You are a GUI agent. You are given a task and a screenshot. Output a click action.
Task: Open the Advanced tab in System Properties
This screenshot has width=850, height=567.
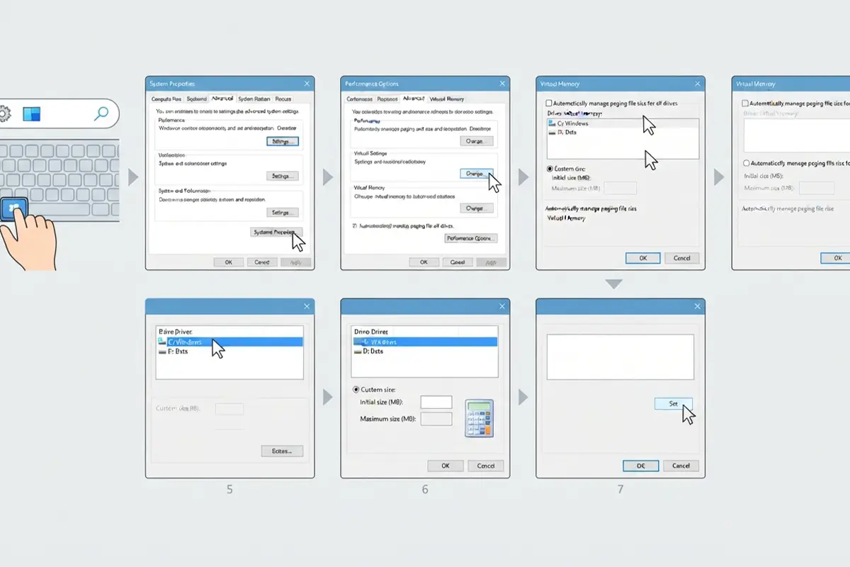[222, 99]
